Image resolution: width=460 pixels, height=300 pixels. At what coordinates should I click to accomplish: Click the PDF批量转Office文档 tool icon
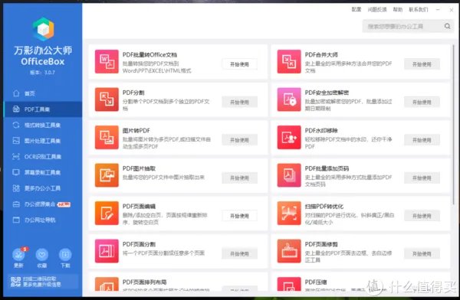coord(107,61)
